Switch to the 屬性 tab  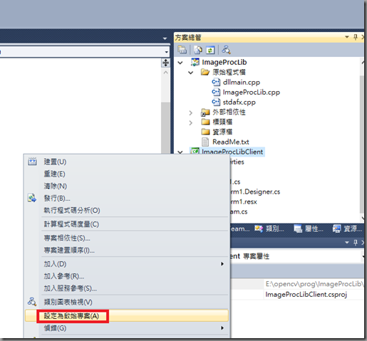tap(309, 229)
